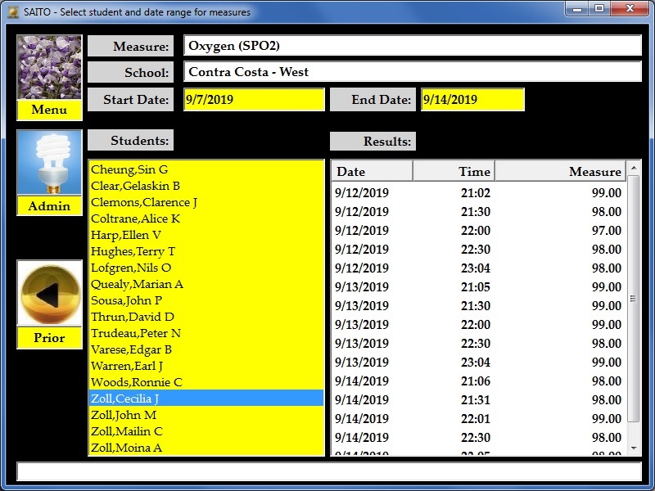Image resolution: width=655 pixels, height=491 pixels.
Task: Click the wisteria flower Menu icon
Action: click(x=49, y=67)
